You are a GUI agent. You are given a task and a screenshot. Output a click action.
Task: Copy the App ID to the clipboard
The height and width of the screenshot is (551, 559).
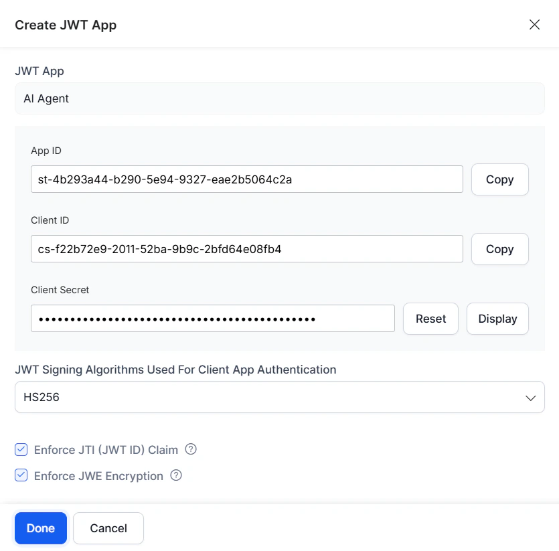[x=499, y=179]
